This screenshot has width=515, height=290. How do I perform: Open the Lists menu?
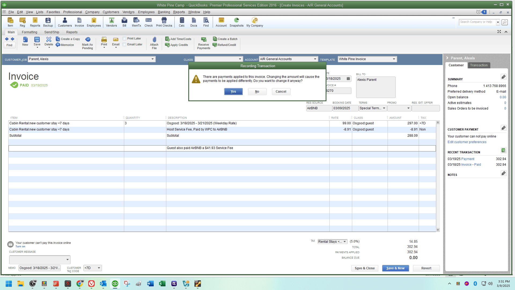pos(40,12)
